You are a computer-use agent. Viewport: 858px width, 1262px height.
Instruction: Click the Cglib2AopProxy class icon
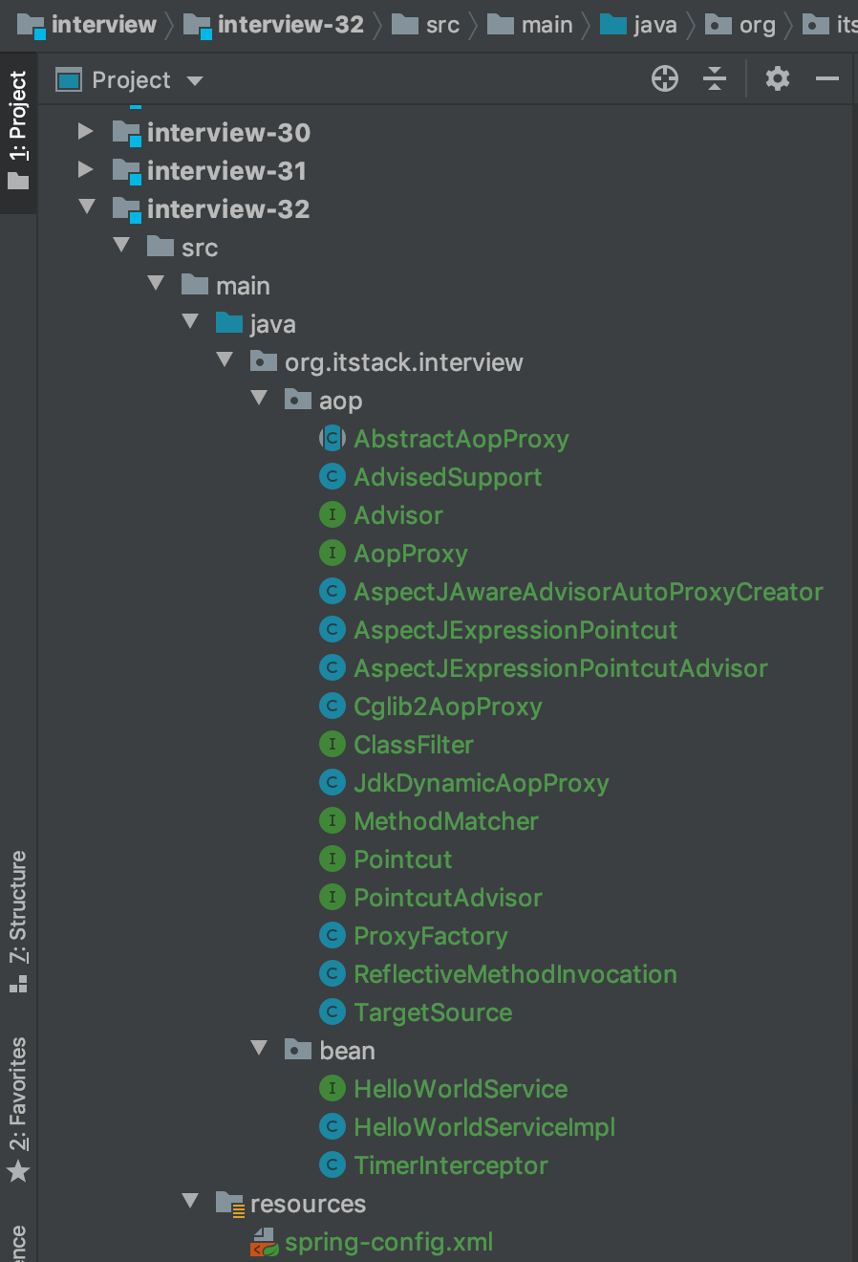(x=332, y=707)
